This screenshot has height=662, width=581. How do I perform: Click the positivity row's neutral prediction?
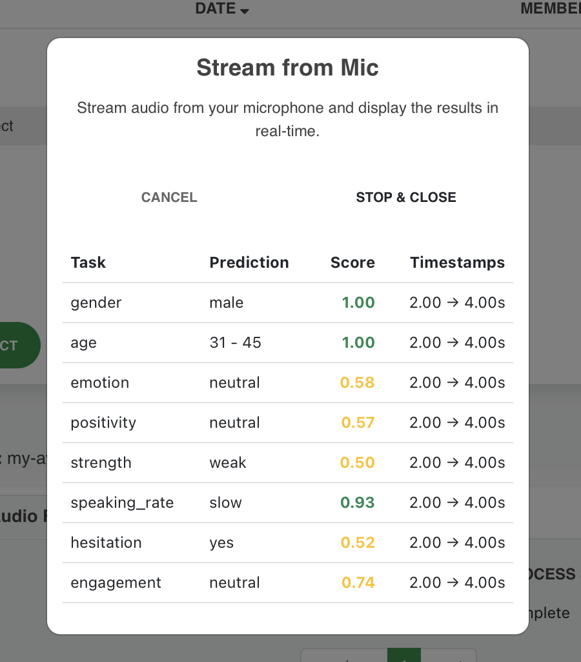coord(234,423)
